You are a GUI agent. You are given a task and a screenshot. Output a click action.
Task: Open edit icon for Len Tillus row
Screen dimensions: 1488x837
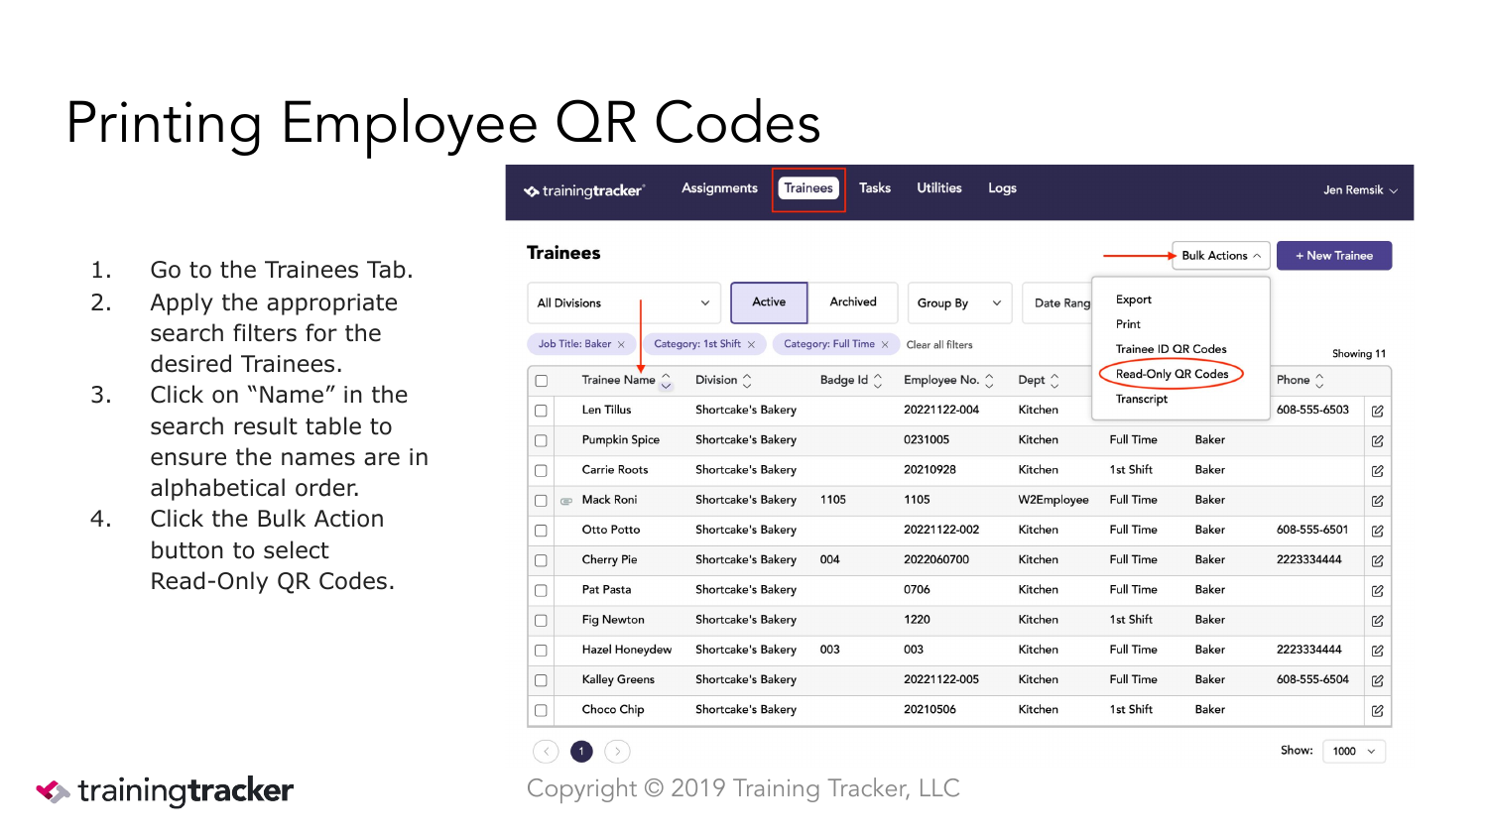point(1378,411)
